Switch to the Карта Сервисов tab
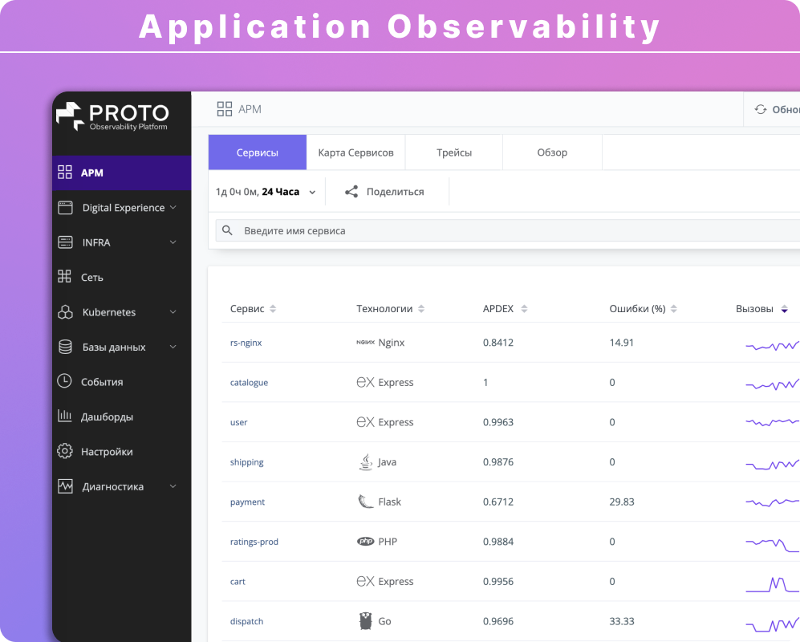This screenshot has width=800, height=642. point(355,152)
